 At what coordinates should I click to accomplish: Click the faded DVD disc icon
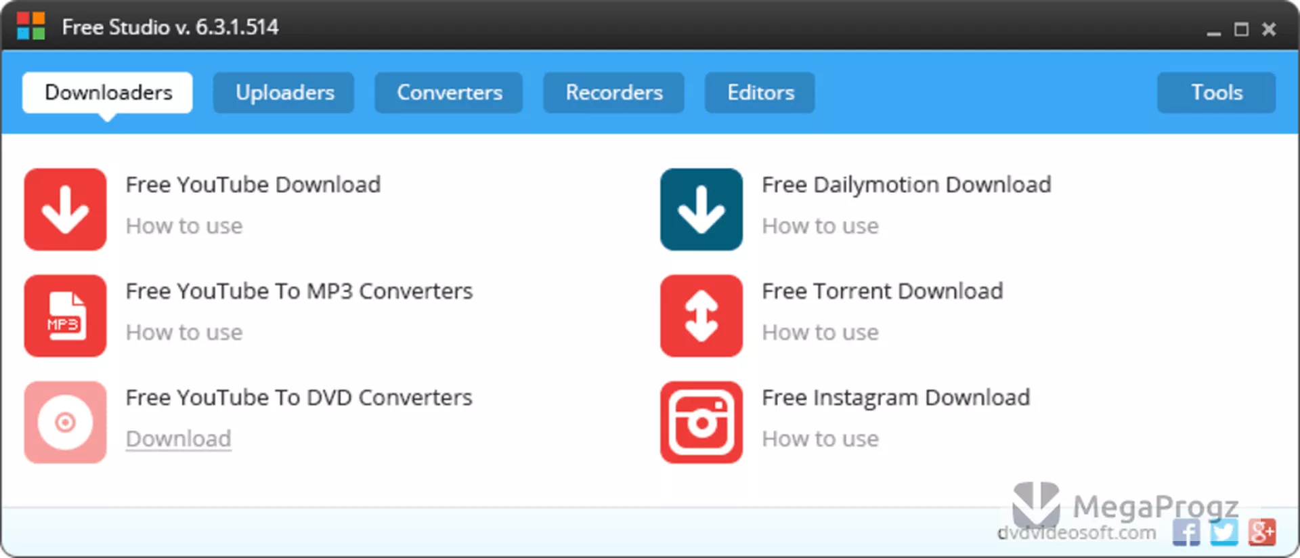(x=65, y=422)
